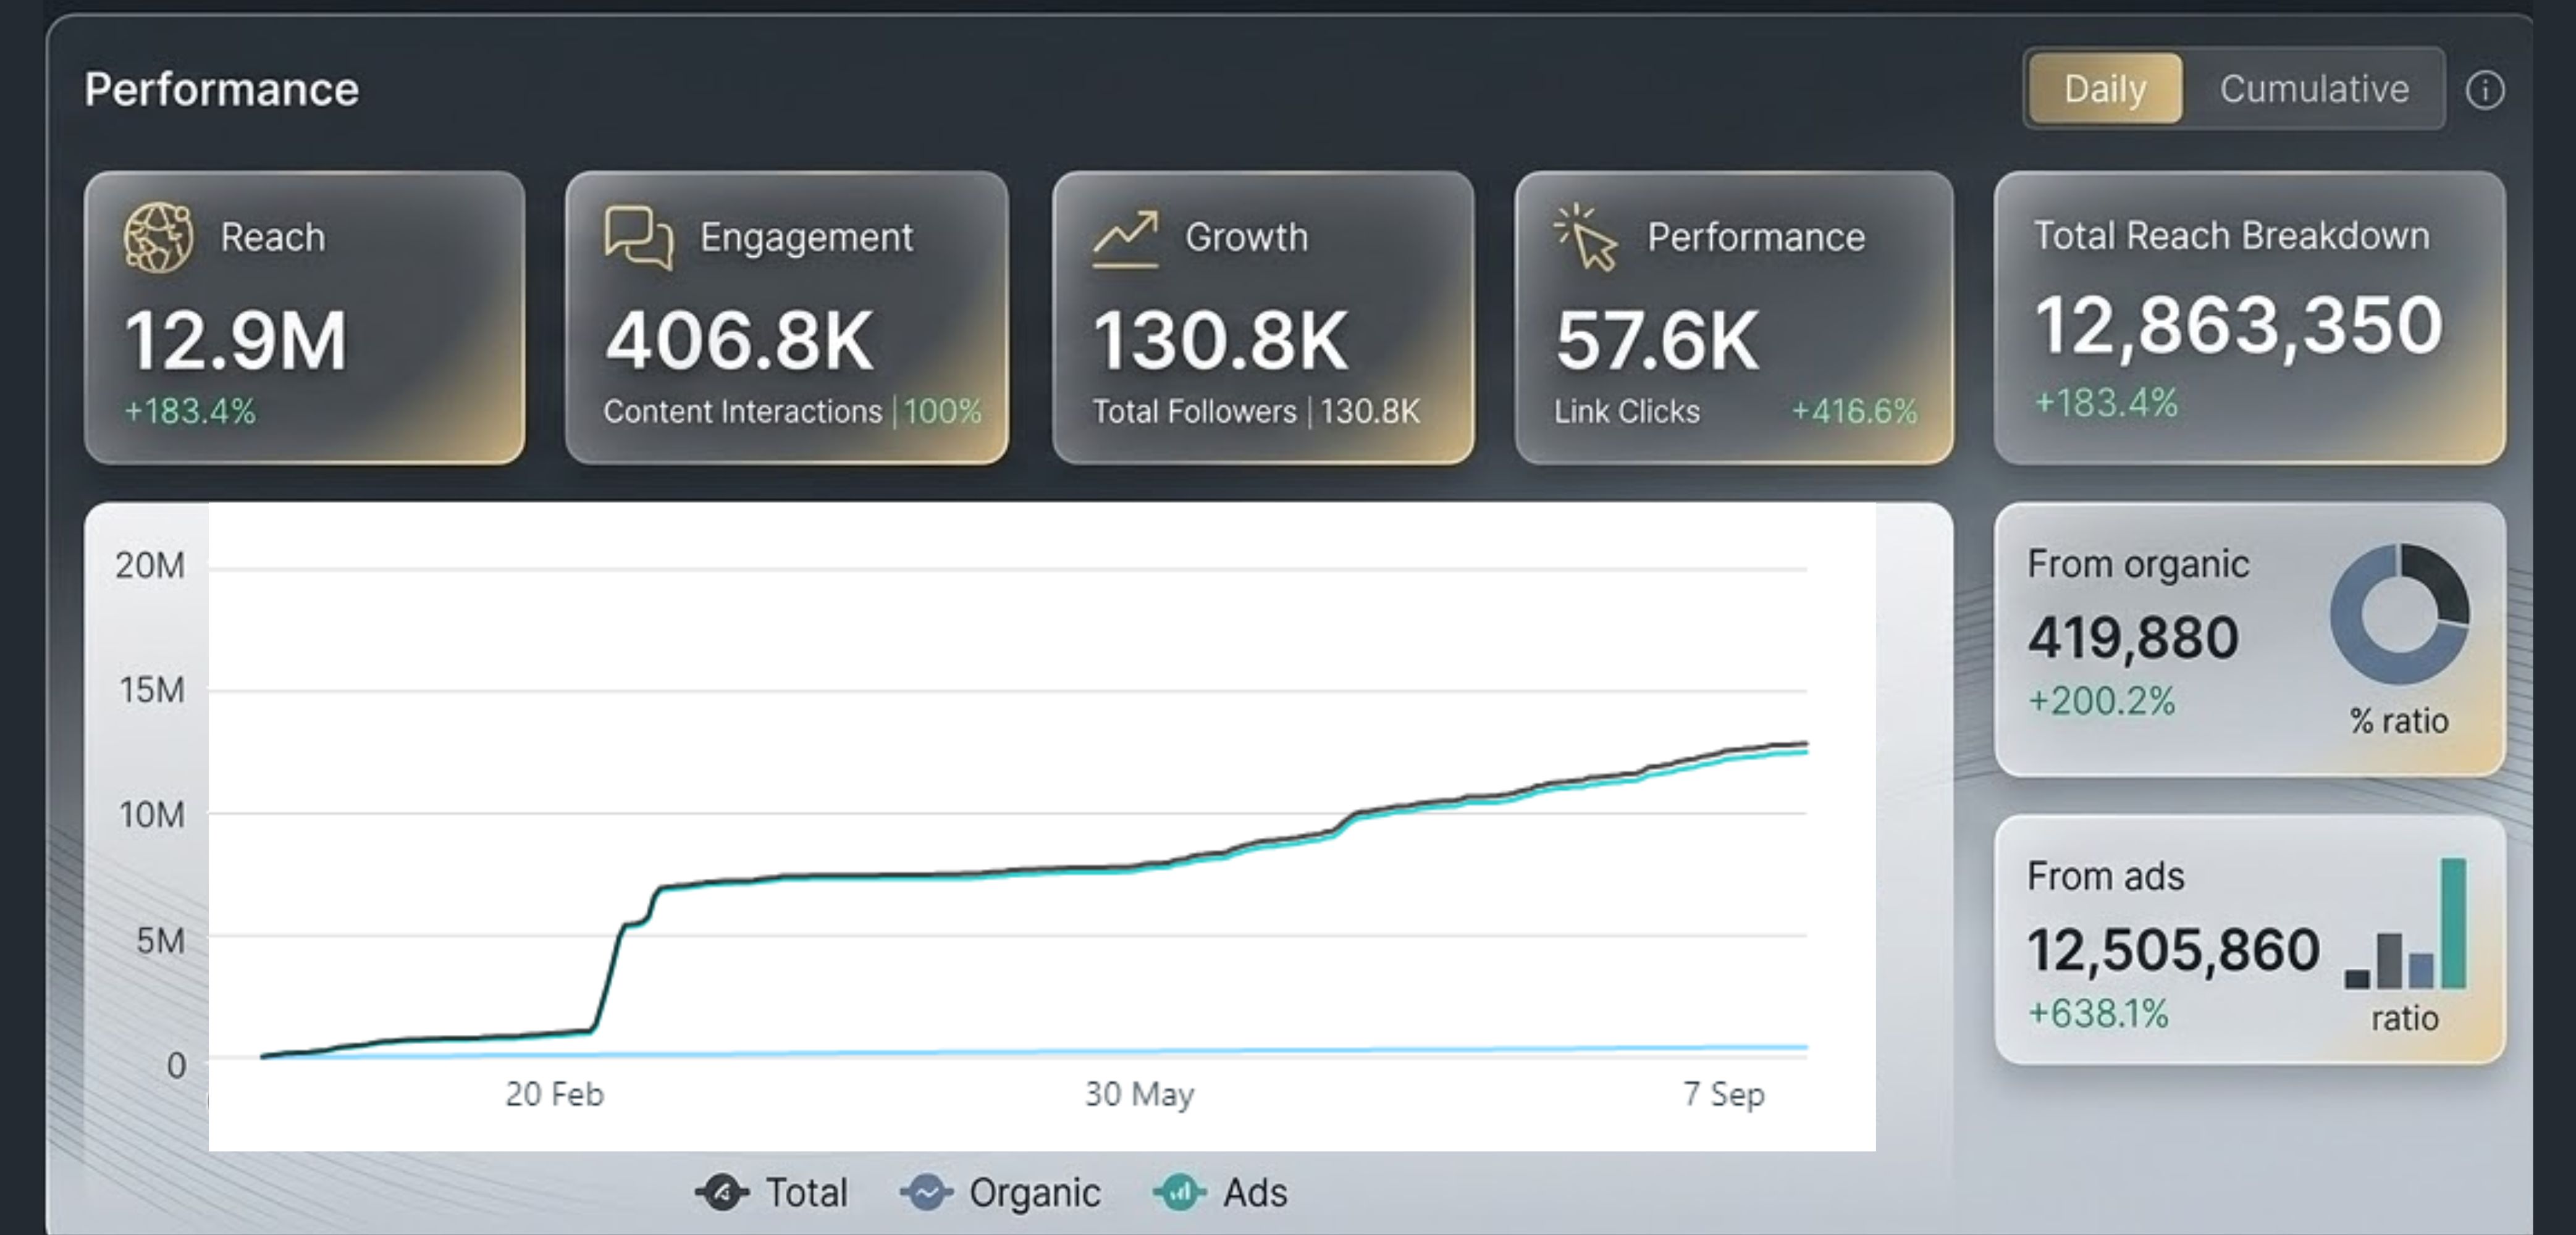Click the +200.2% organic change value
This screenshot has height=1235, width=2576.
tap(2101, 701)
